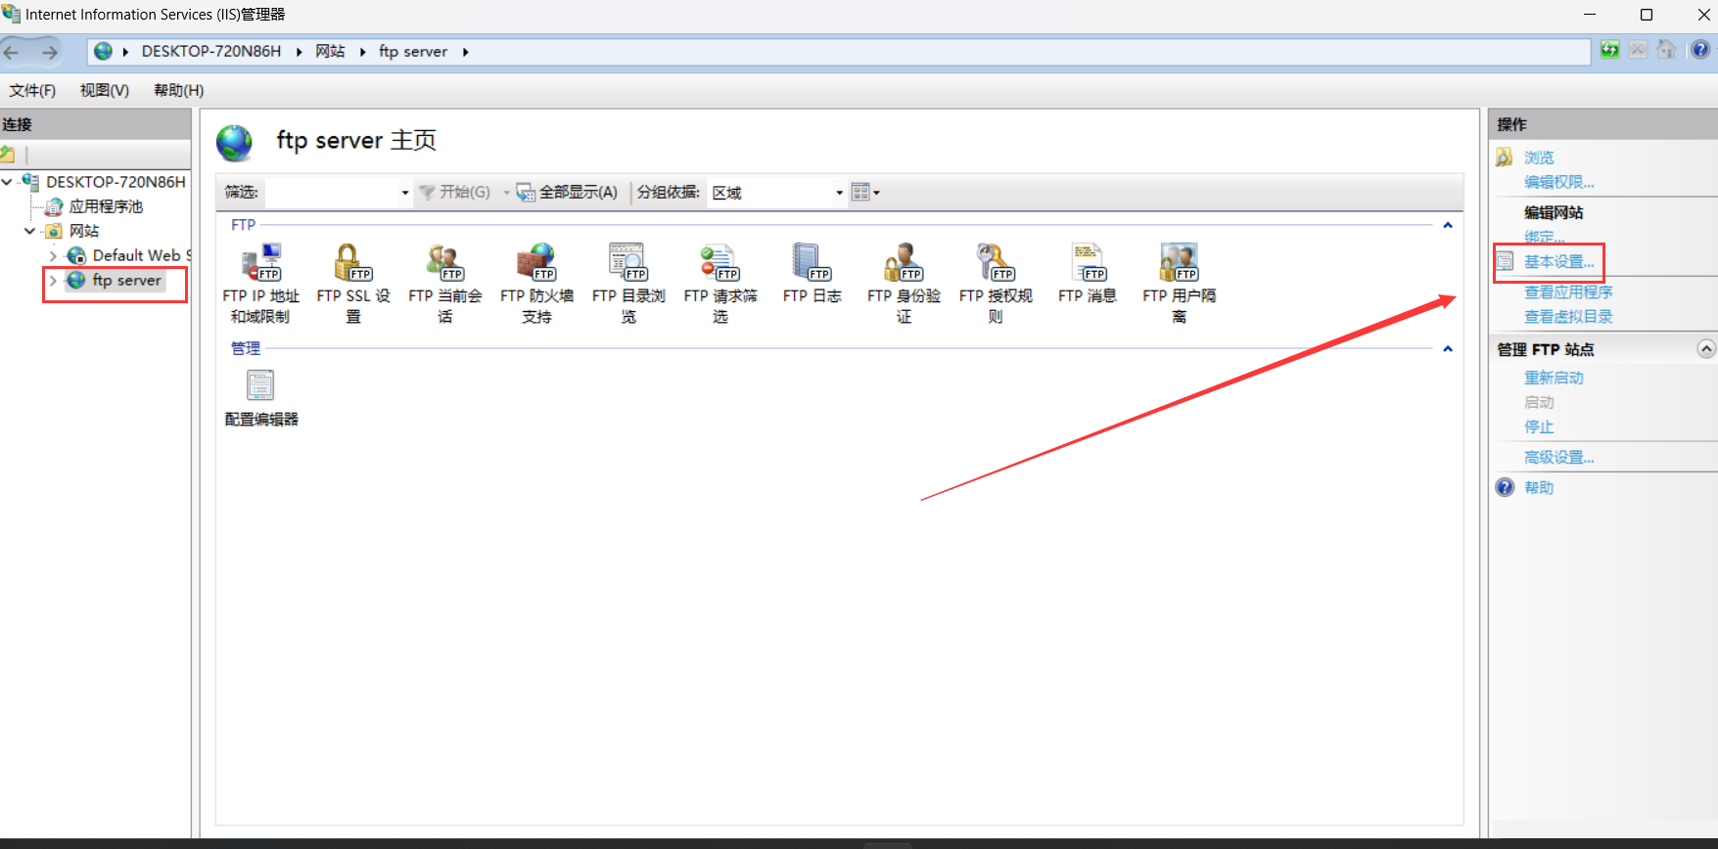This screenshot has height=849, width=1718.
Task: Click the forward navigation arrow
Action: pyautogui.click(x=49, y=52)
